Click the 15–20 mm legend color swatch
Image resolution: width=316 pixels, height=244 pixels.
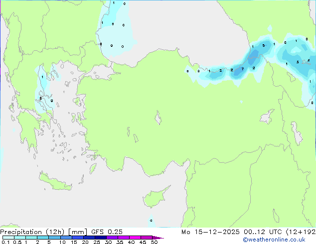tap(77, 238)
